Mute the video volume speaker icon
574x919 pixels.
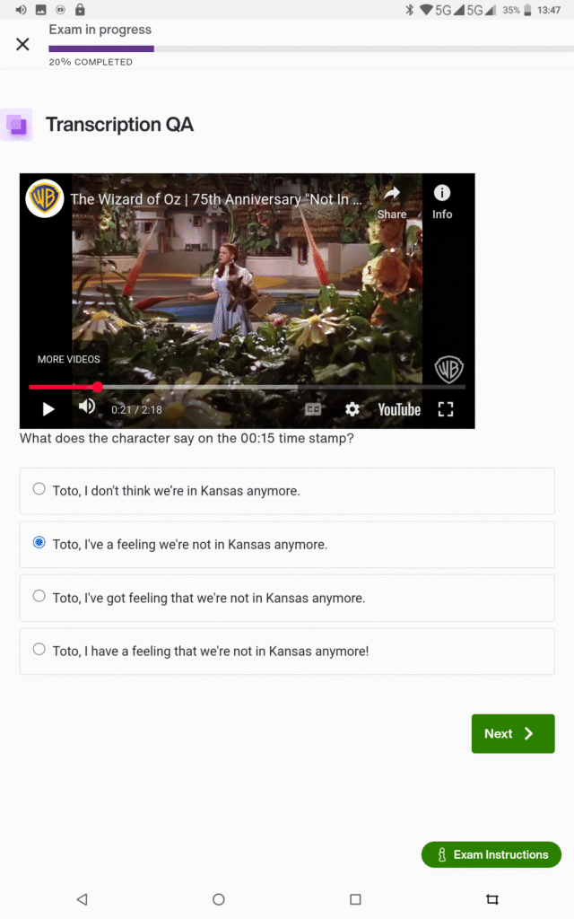click(87, 407)
